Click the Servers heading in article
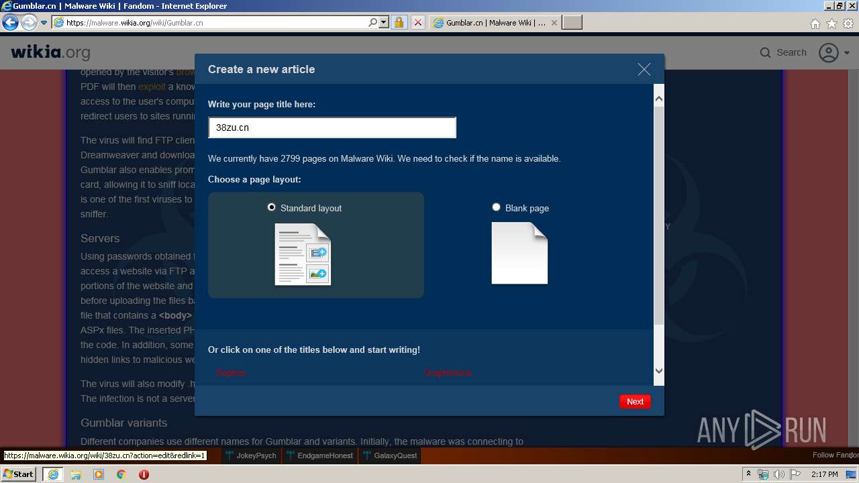The image size is (859, 483). (100, 238)
